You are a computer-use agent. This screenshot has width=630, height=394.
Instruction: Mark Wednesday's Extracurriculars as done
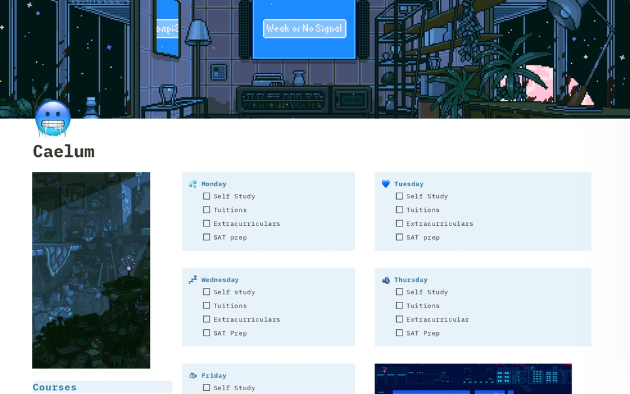pyautogui.click(x=206, y=319)
